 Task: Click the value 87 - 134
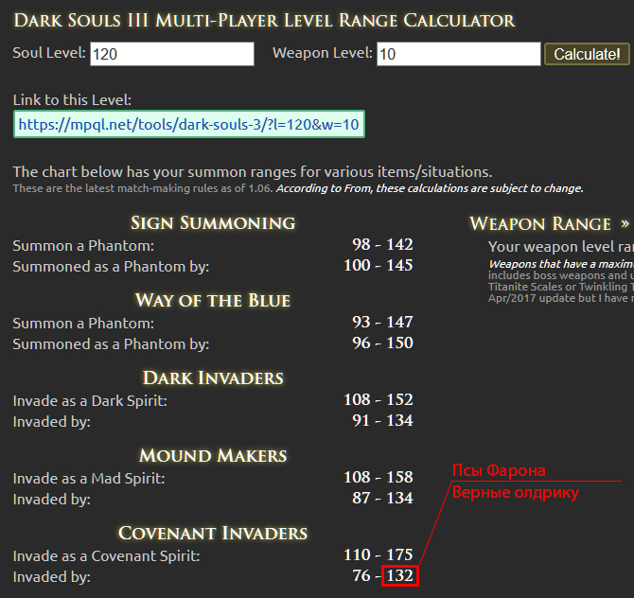(x=382, y=498)
